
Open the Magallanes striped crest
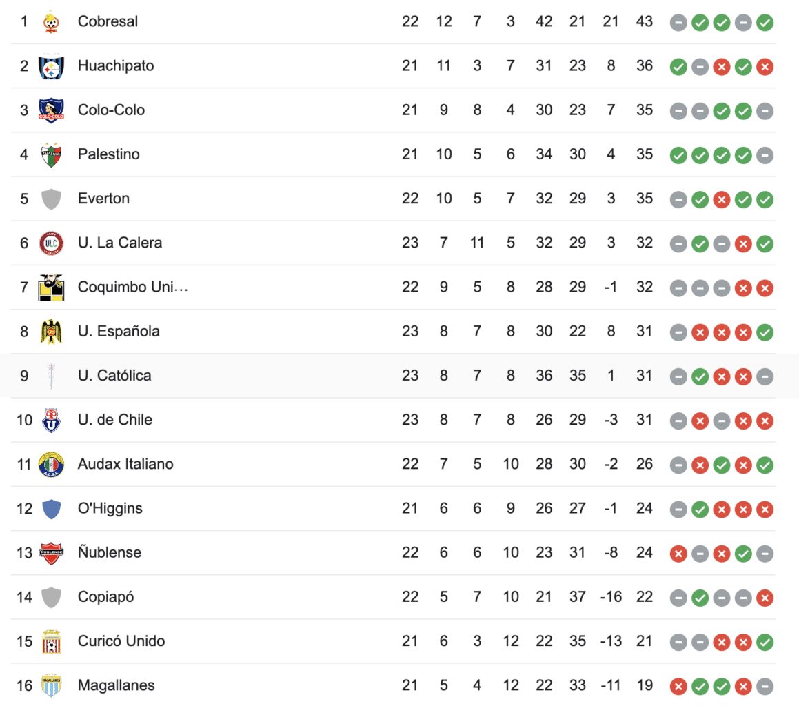point(50,685)
